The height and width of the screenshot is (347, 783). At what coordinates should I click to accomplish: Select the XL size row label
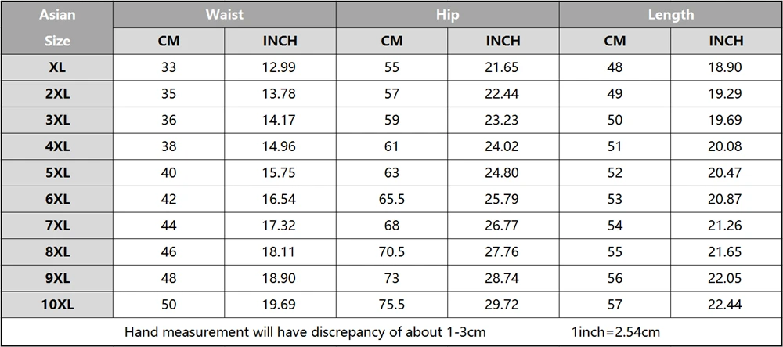tap(57, 67)
